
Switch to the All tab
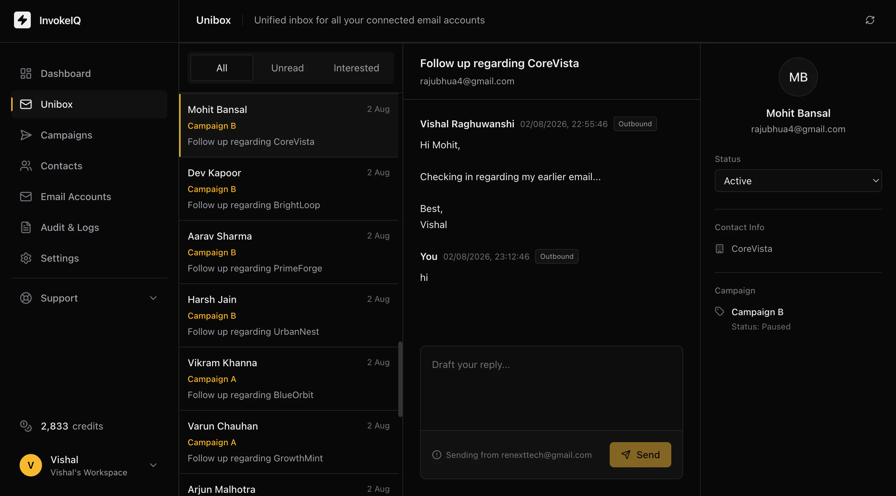(222, 68)
